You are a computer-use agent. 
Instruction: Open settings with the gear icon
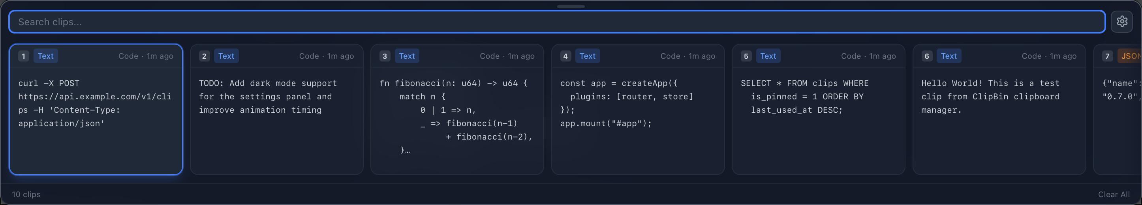coord(1121,21)
